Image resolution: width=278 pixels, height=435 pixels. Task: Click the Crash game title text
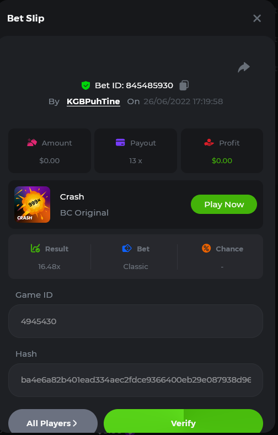click(72, 197)
